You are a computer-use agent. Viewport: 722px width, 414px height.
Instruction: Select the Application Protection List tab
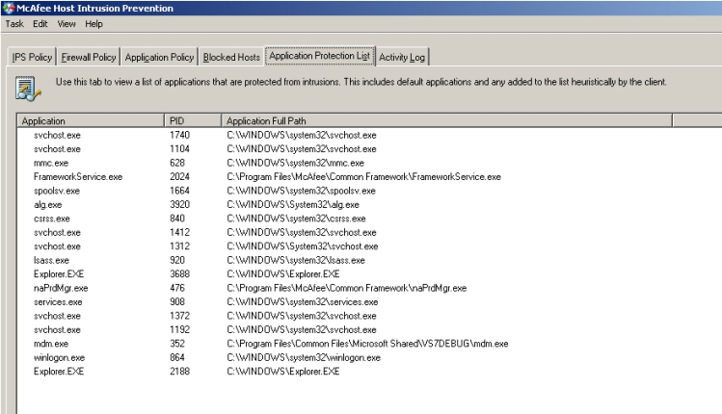pyautogui.click(x=320, y=56)
